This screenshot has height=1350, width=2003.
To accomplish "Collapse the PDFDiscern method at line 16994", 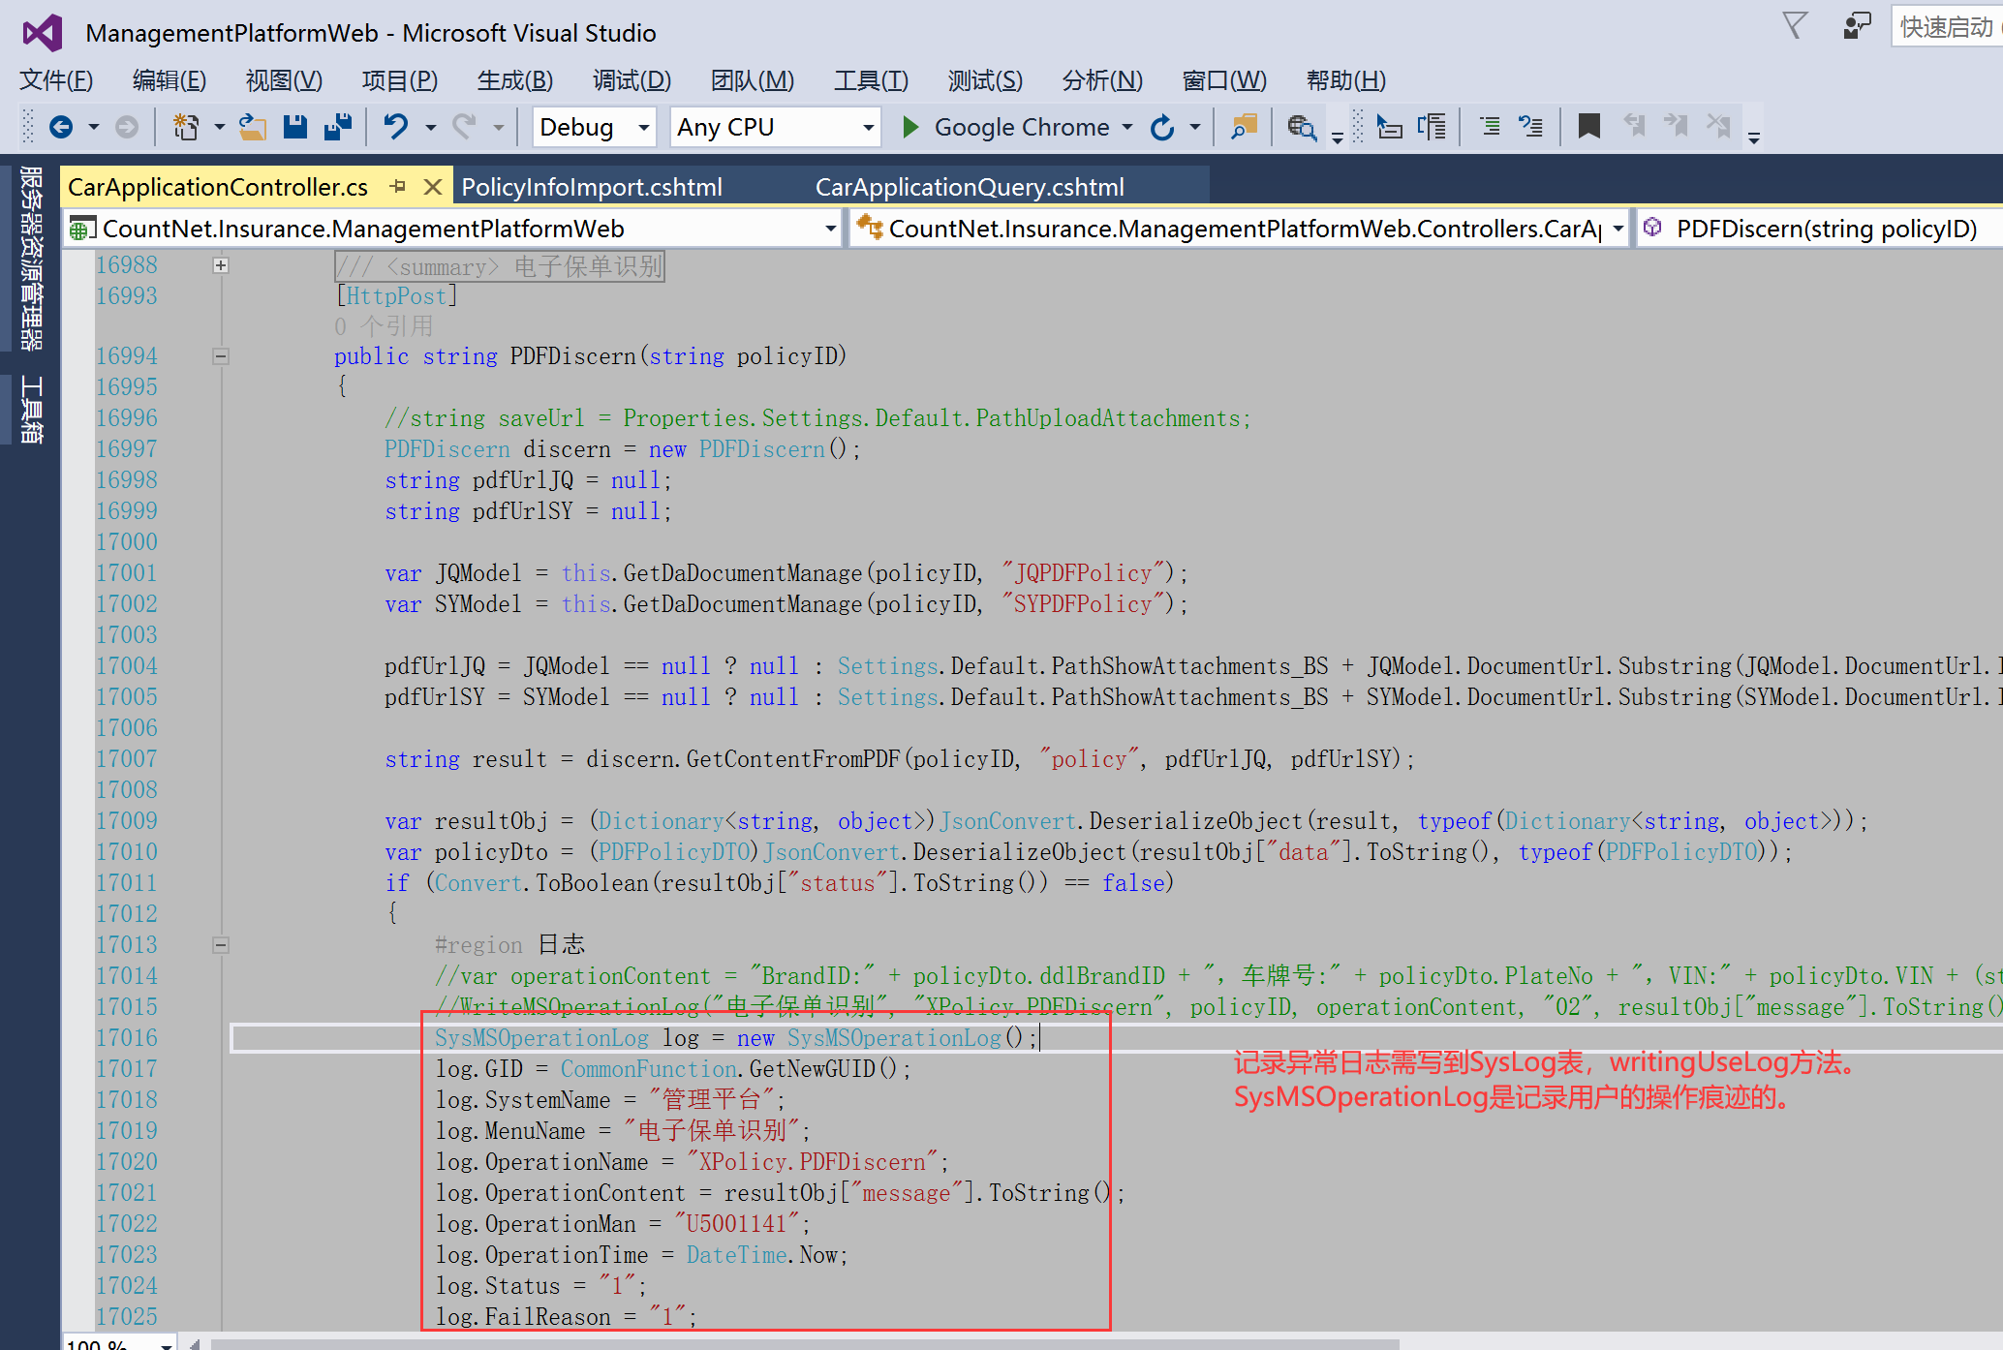I will tap(221, 356).
